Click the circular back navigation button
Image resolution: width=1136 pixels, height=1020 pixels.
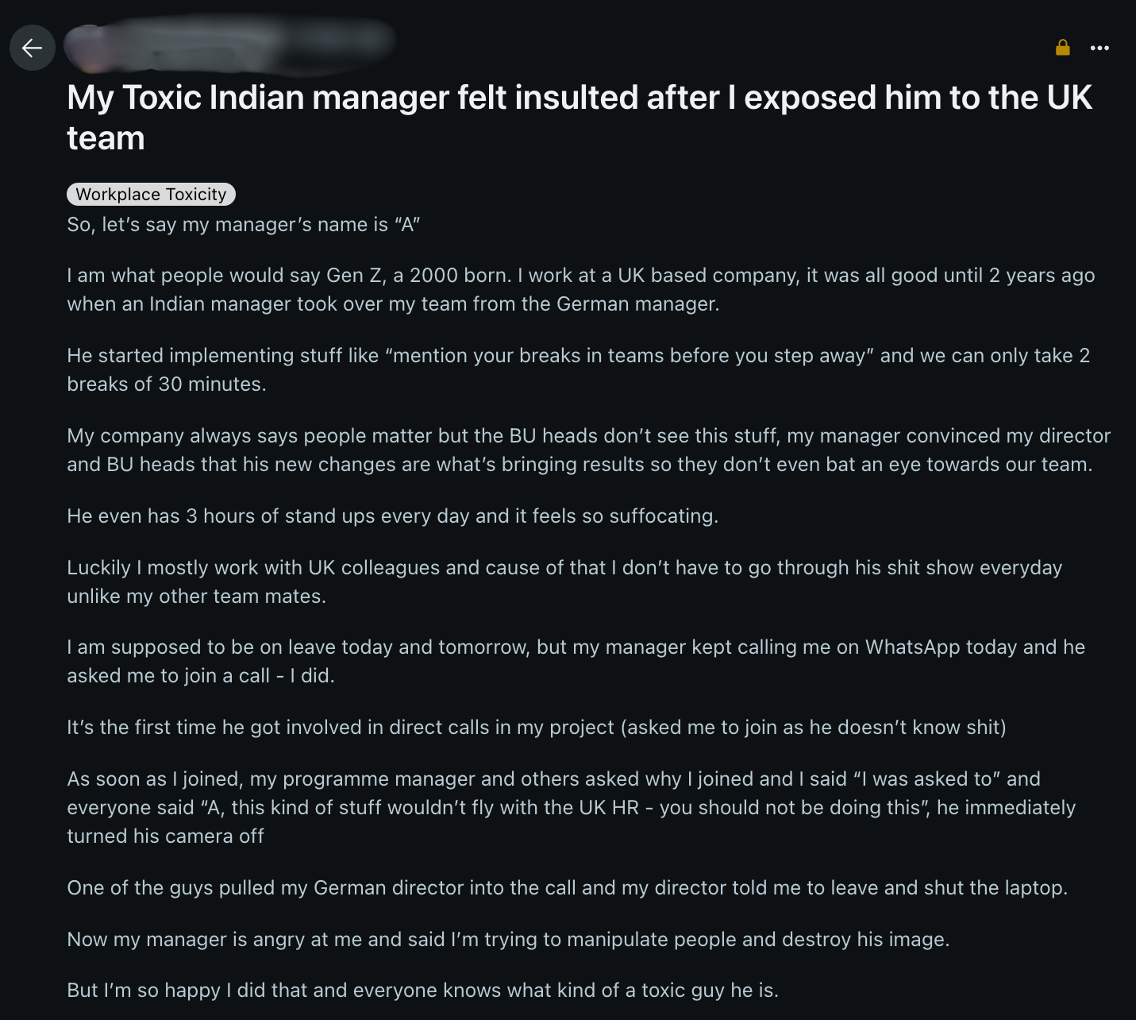click(x=32, y=48)
